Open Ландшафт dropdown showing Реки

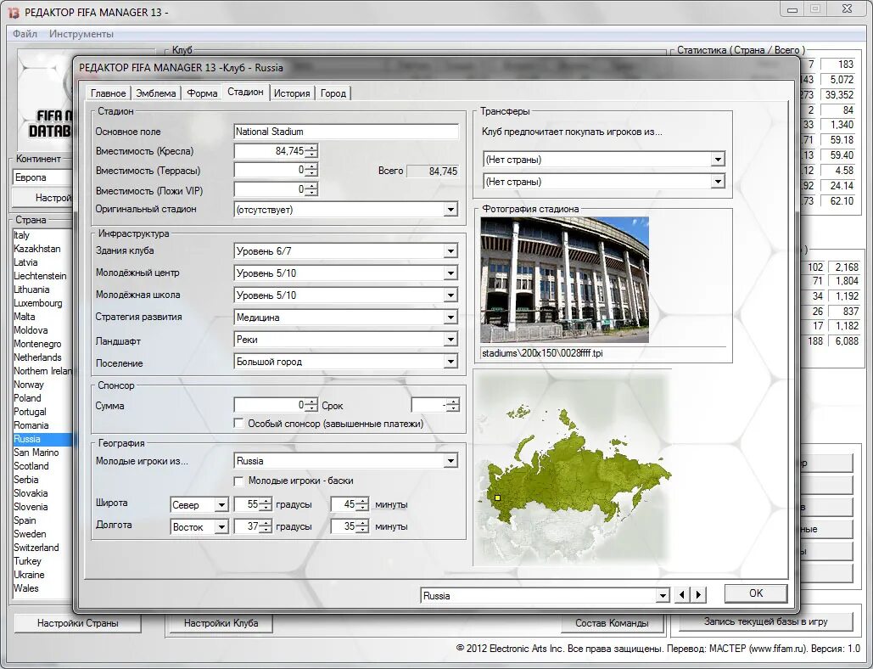[450, 340]
